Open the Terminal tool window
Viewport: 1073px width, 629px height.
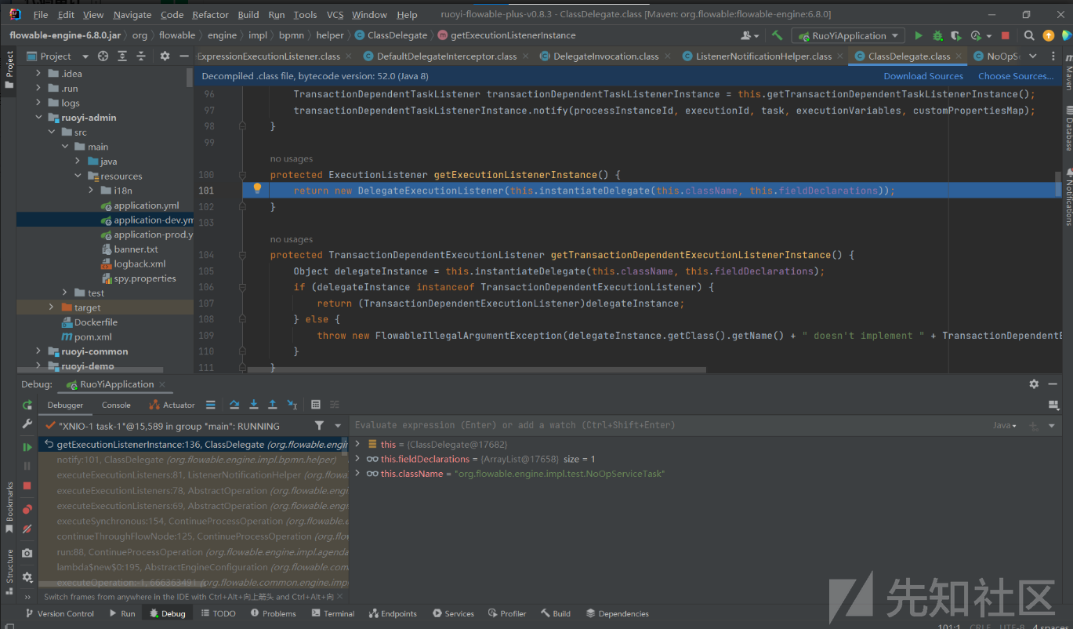tap(332, 613)
